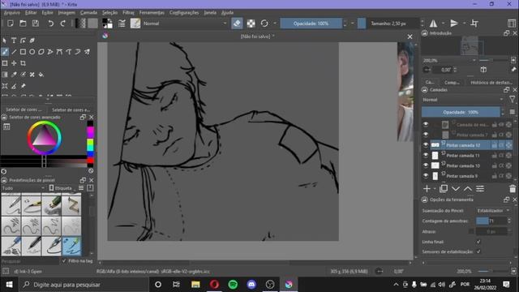Open the Filtrar menu
The image size is (519, 292).
point(128,13)
